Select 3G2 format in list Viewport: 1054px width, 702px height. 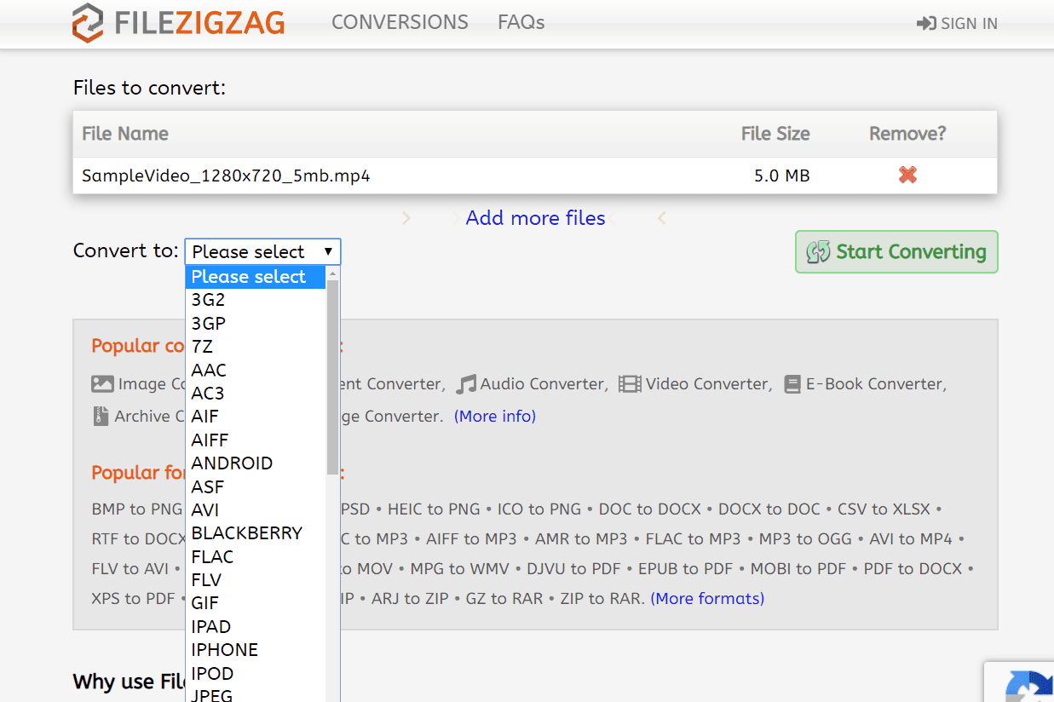(256, 300)
